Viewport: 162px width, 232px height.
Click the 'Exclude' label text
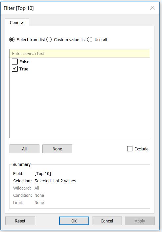[x=141, y=149]
